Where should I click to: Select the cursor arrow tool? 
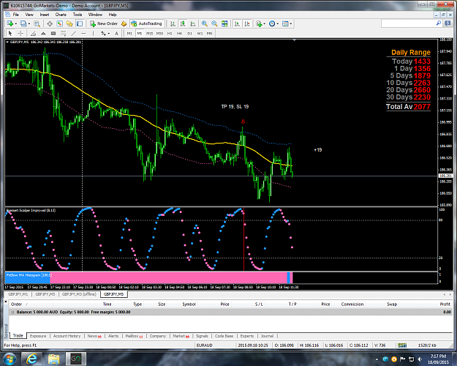click(10, 33)
